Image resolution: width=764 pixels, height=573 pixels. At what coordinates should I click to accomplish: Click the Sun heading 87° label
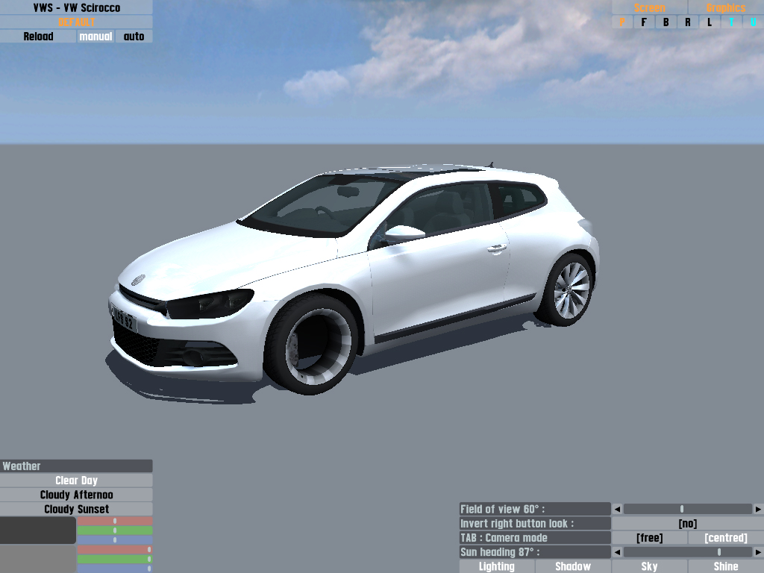534,552
